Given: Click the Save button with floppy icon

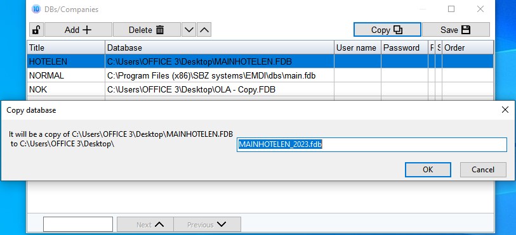Looking at the screenshot, I should (456, 30).
